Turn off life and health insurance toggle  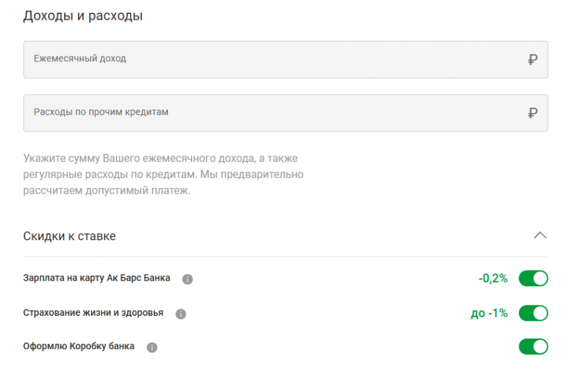(533, 313)
